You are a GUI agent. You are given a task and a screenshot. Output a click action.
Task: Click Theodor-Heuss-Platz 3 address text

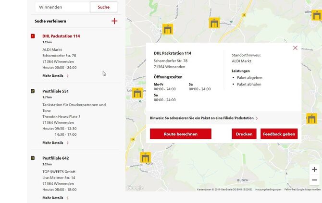click(62, 117)
